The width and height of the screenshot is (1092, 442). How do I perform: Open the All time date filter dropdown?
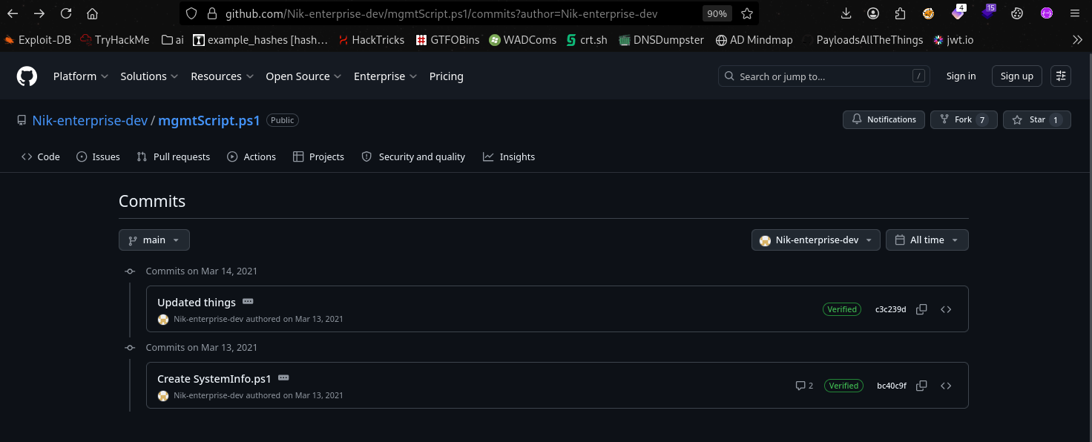point(927,240)
